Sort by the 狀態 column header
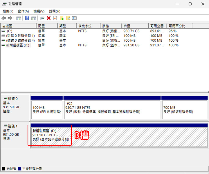This screenshot has width=209, height=174. [x=111, y=26]
